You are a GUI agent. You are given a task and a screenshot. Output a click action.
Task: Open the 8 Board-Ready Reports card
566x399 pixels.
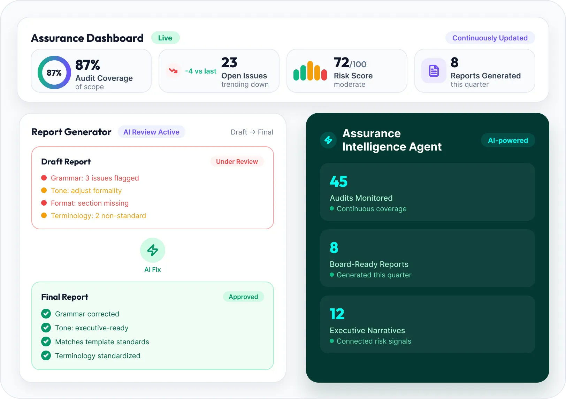coord(428,258)
